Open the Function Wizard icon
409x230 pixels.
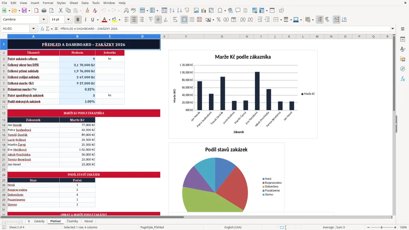(x=42, y=29)
